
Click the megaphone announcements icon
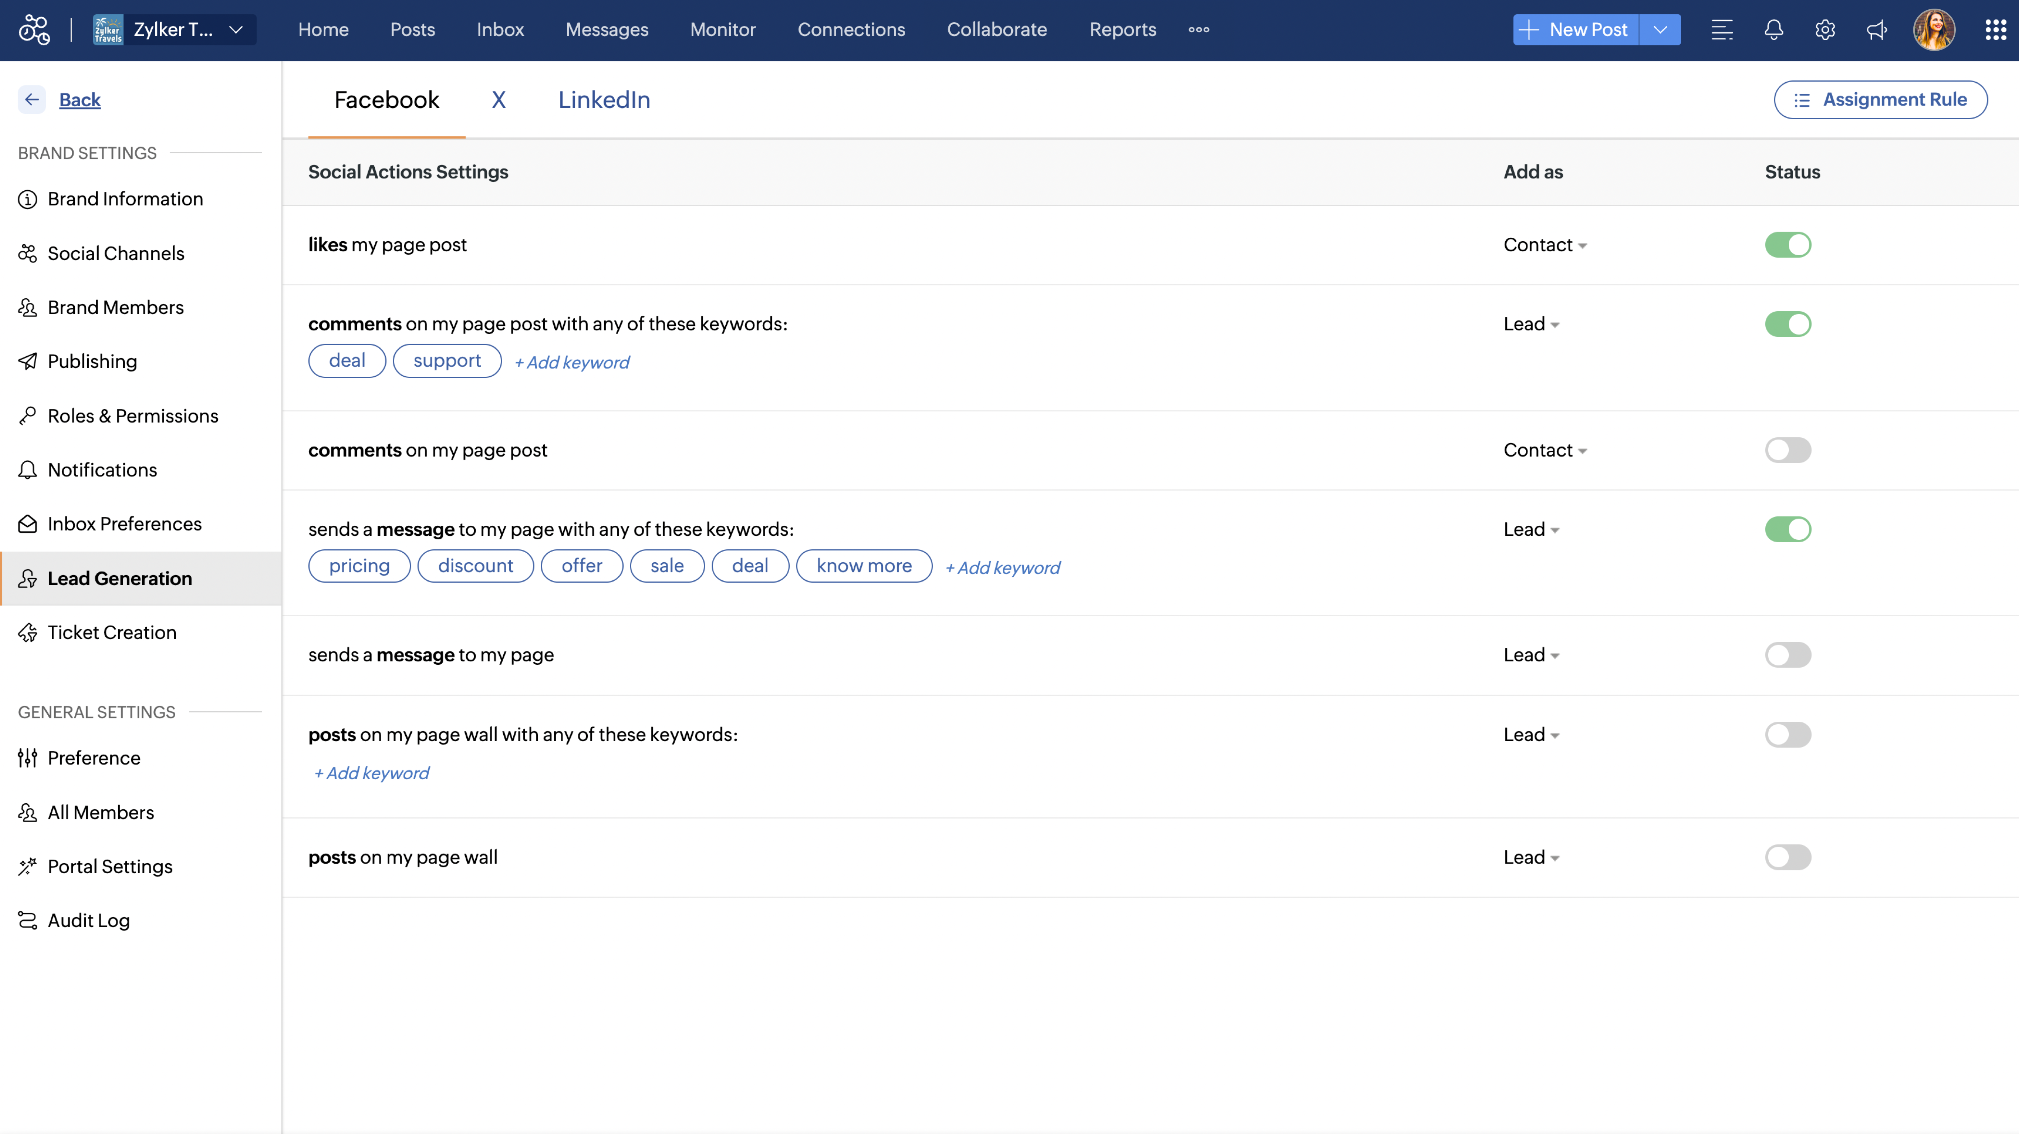(1876, 30)
